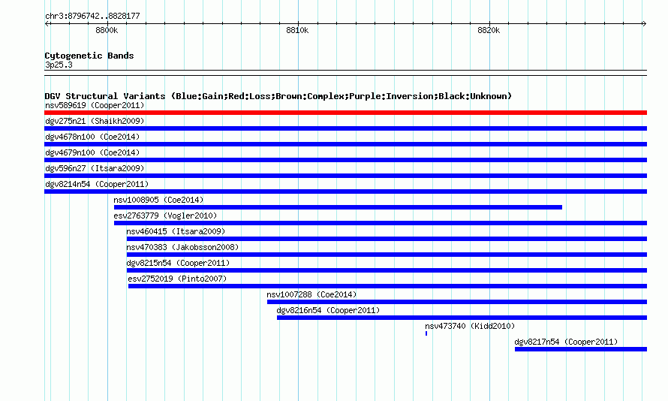The width and height of the screenshot is (668, 401).
Task: Click the tiny nsv473740 blue variant mark
Action: [426, 333]
